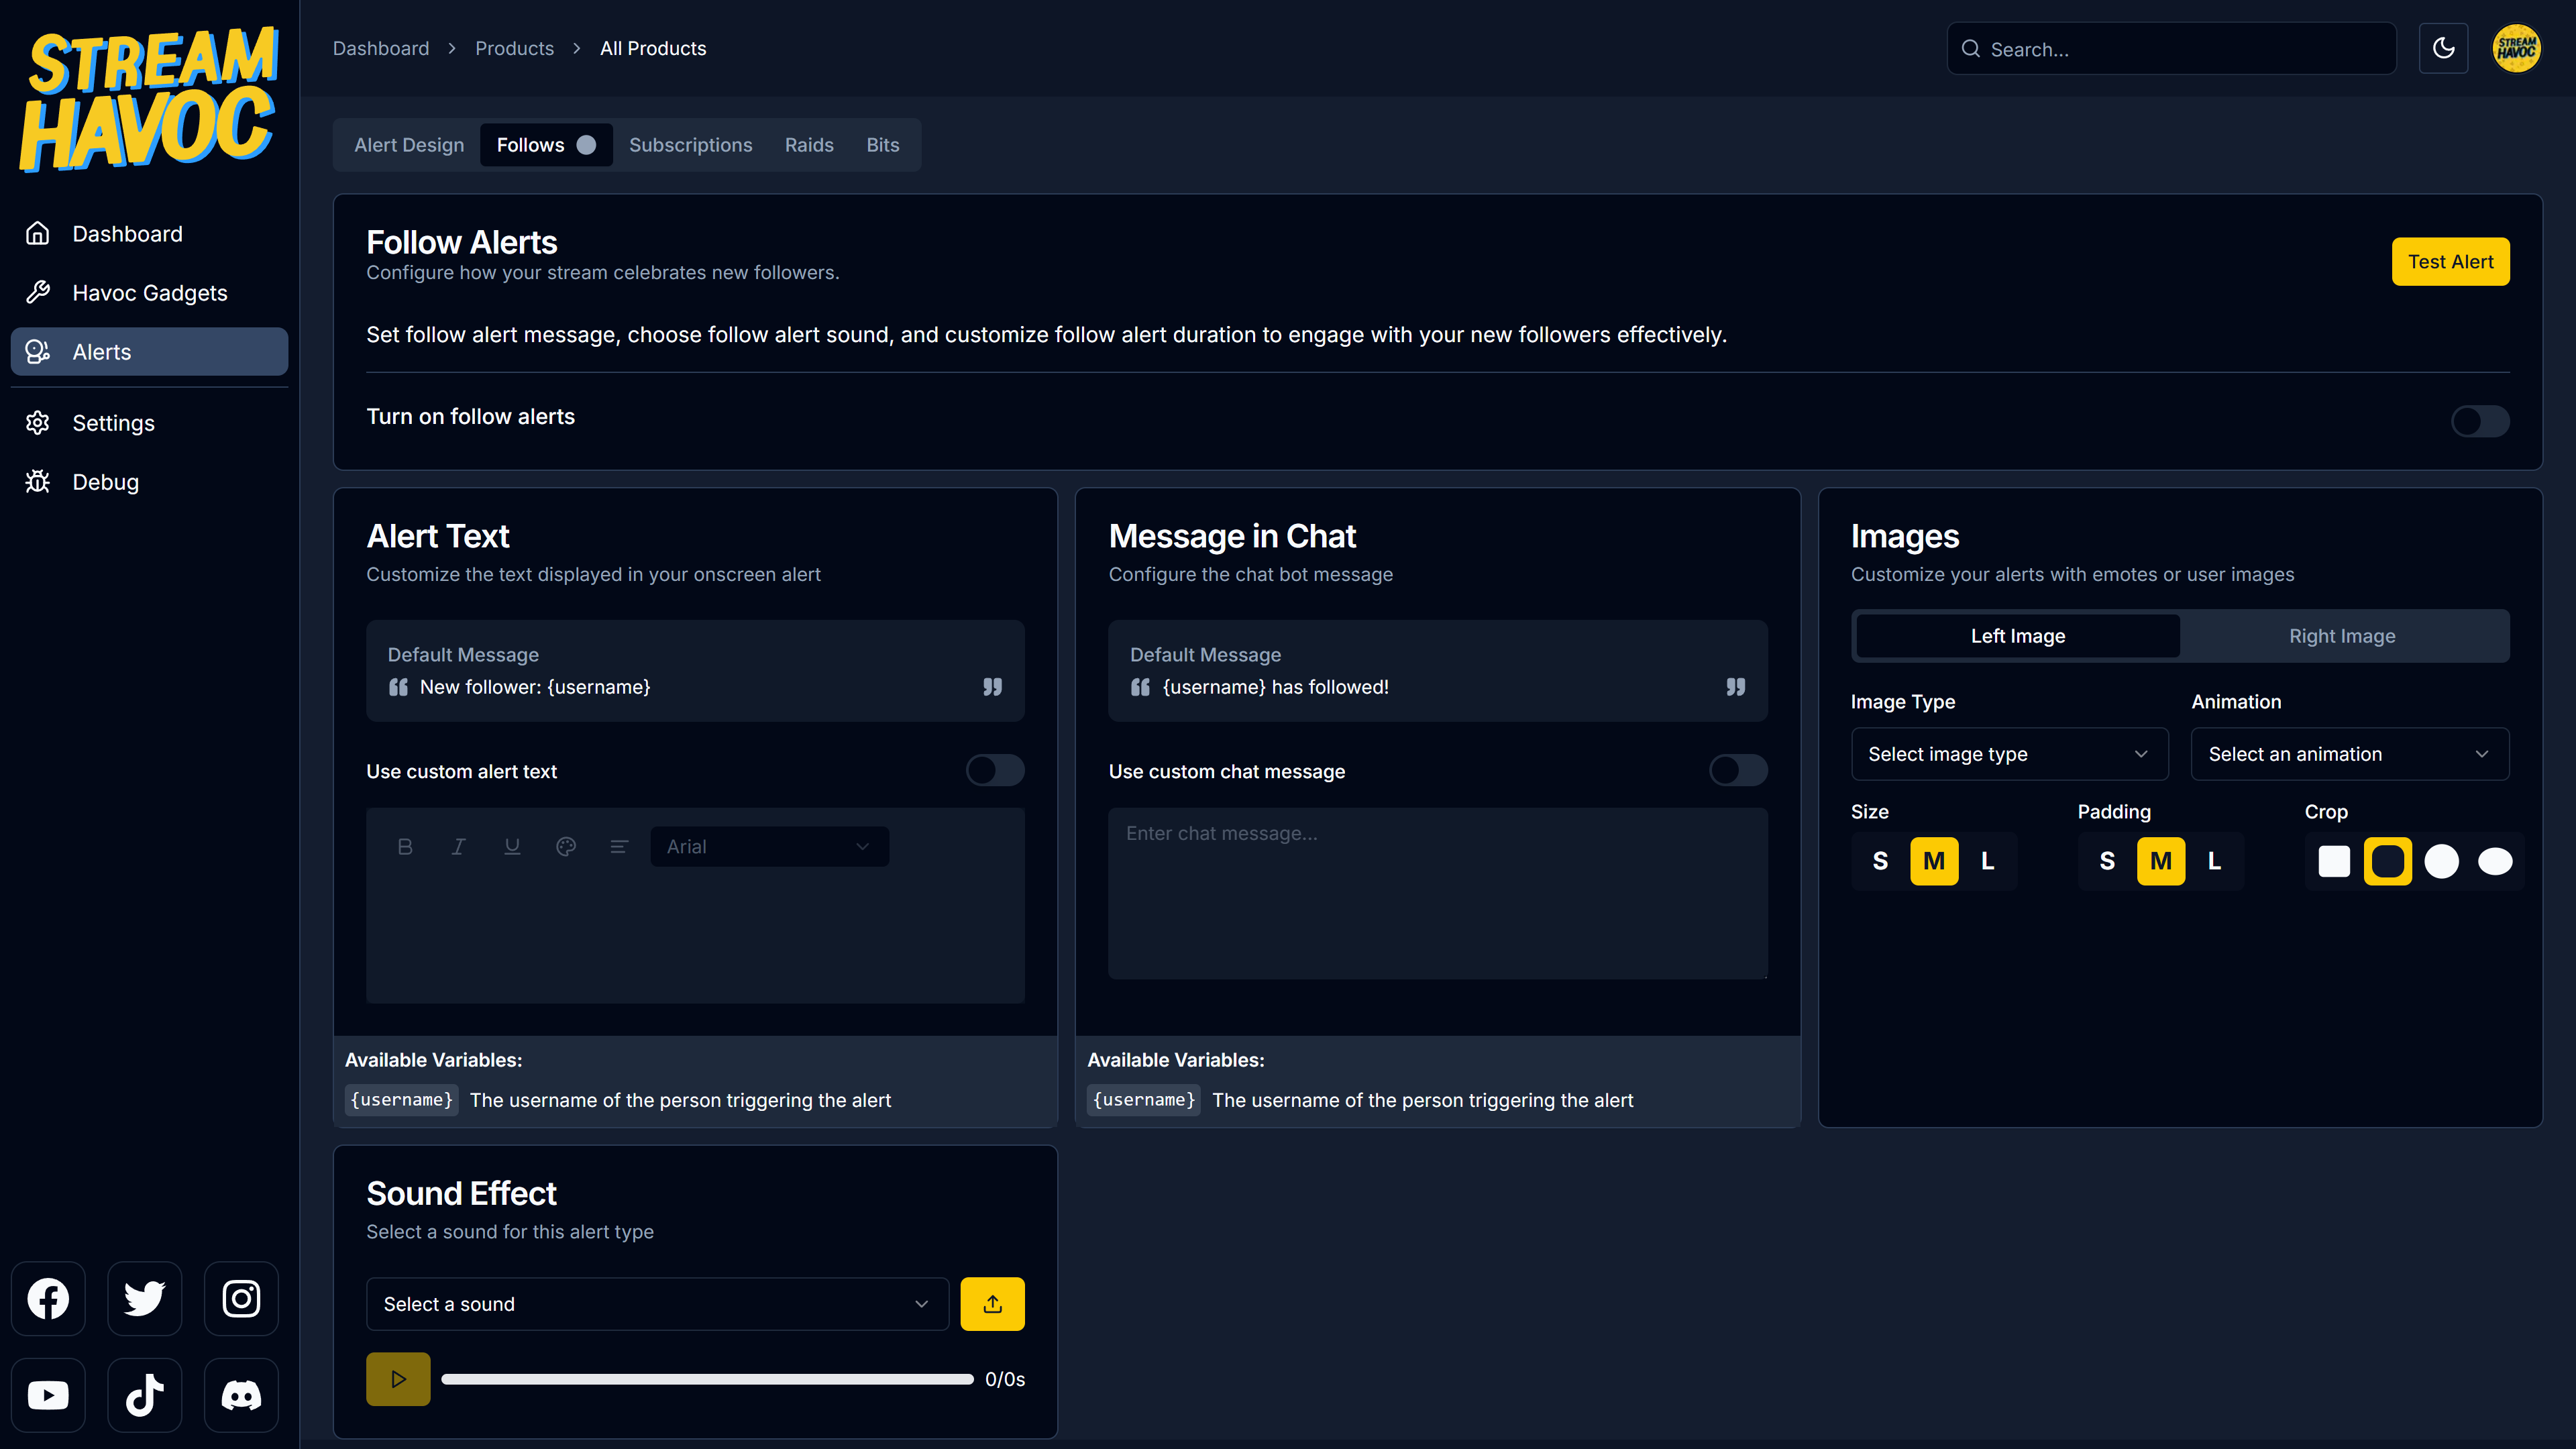Open Select a sound dropdown
This screenshot has width=2576, height=1449.
point(657,1304)
